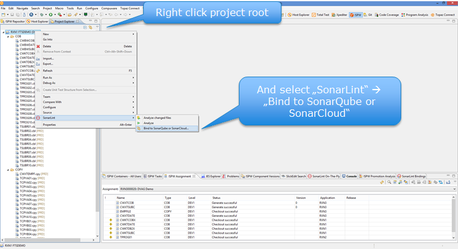Open the Run toolbar dropdown arrow
Screen dimensions: 458x249
(x=54, y=15)
